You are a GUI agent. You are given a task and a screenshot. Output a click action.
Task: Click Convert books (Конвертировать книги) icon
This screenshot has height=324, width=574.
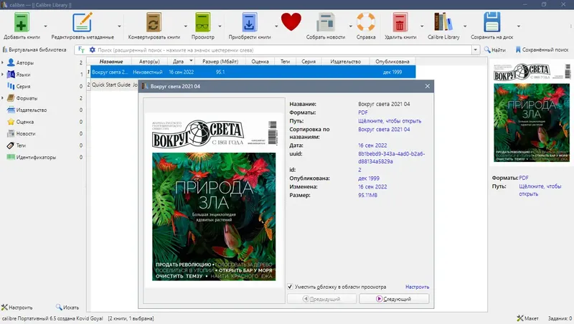tap(154, 22)
